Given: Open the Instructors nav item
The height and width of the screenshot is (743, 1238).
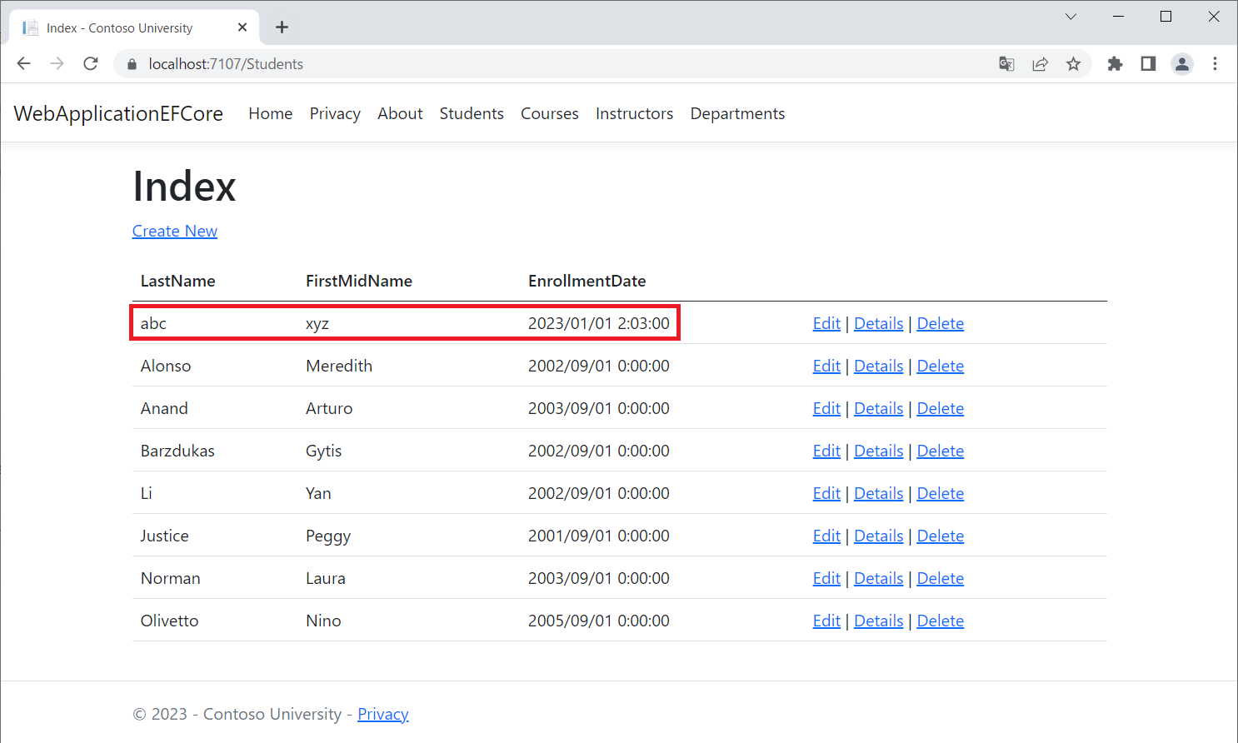Looking at the screenshot, I should [634, 113].
